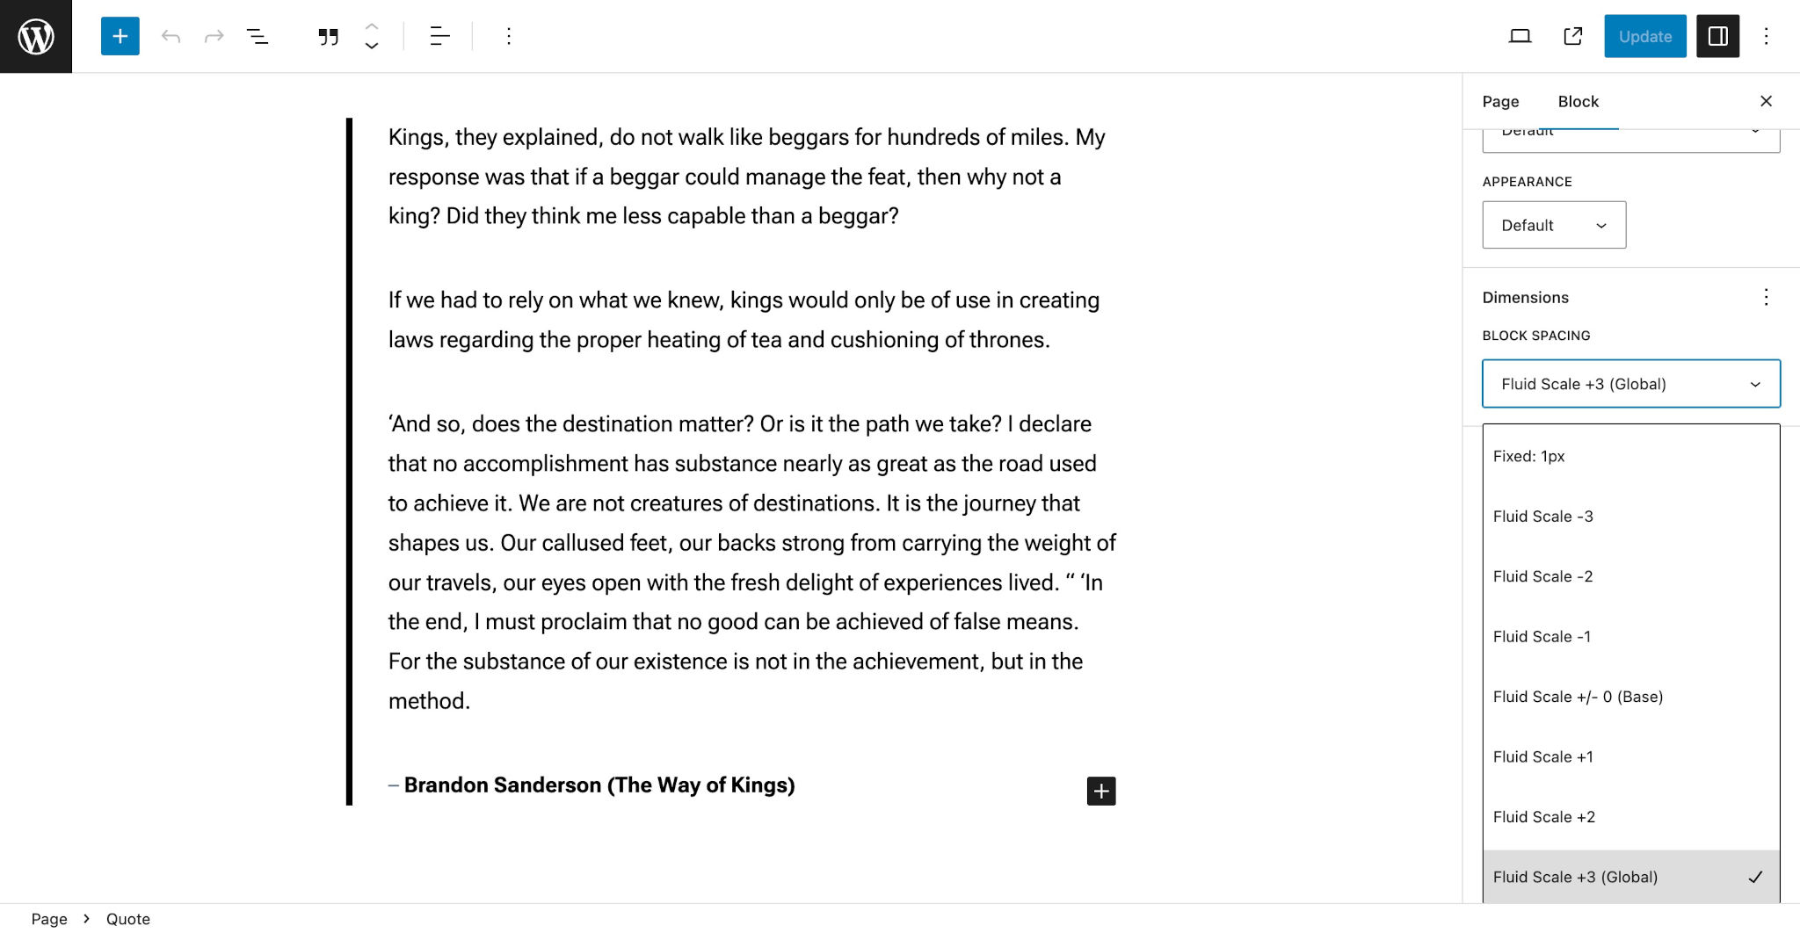Click the Quote block type icon
This screenshot has width=1800, height=933.
tap(329, 36)
